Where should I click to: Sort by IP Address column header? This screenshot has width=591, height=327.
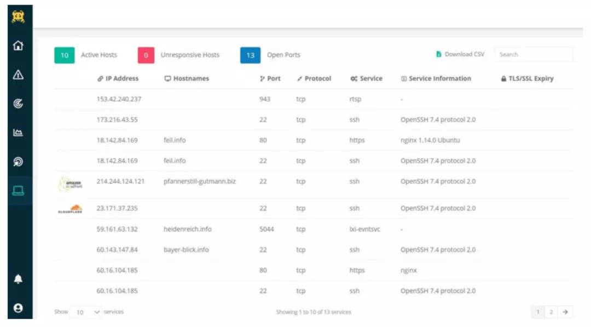118,78
